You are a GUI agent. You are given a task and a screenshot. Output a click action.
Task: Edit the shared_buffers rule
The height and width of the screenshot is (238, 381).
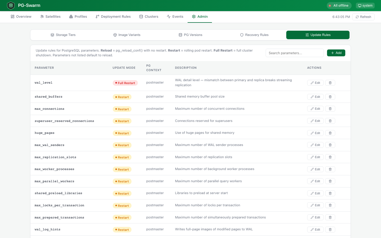coord(315,97)
